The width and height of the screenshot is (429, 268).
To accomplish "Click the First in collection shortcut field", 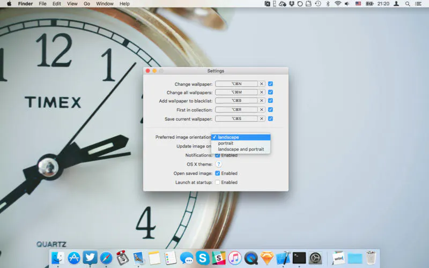I will coord(236,110).
